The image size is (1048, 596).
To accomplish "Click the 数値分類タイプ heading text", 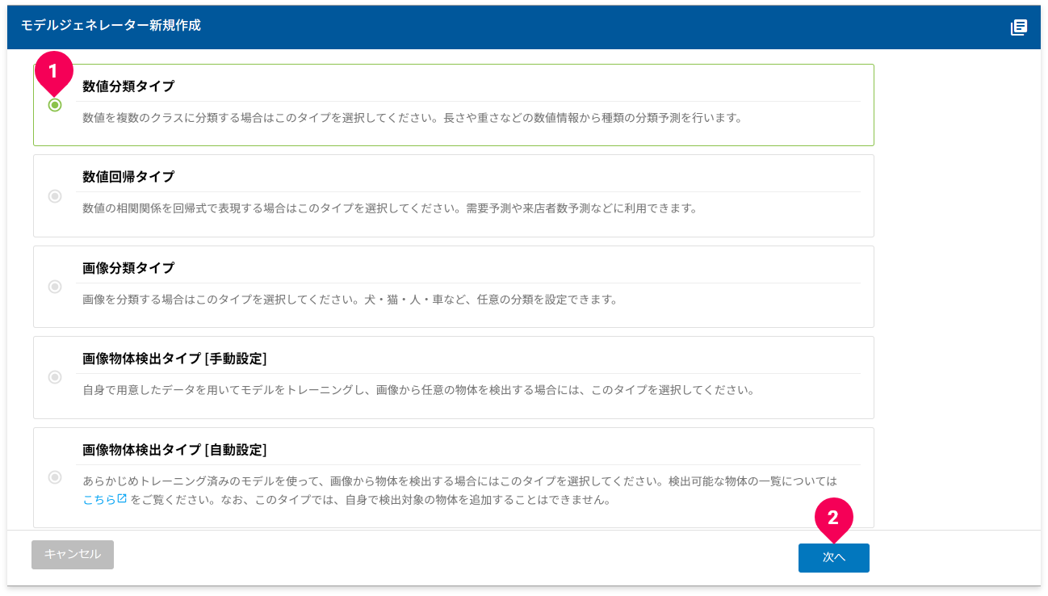I will 128,86.
